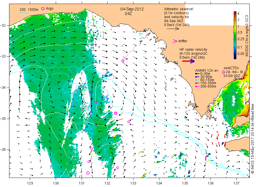Select the cyan 80-150m ANMN arrow
The image size is (256, 187).
click(197, 80)
